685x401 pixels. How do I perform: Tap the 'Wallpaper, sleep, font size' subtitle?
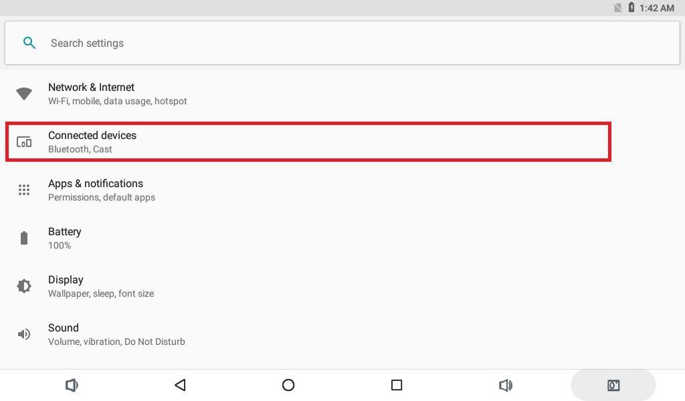tap(101, 293)
